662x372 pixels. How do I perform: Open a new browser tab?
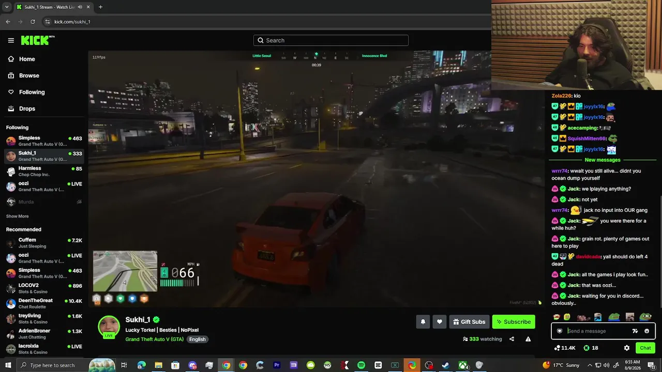[x=100, y=7]
